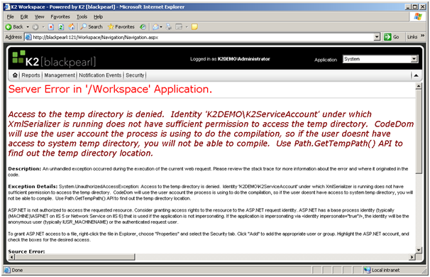Click the 'Application' label in the K2 header

coord(326,60)
